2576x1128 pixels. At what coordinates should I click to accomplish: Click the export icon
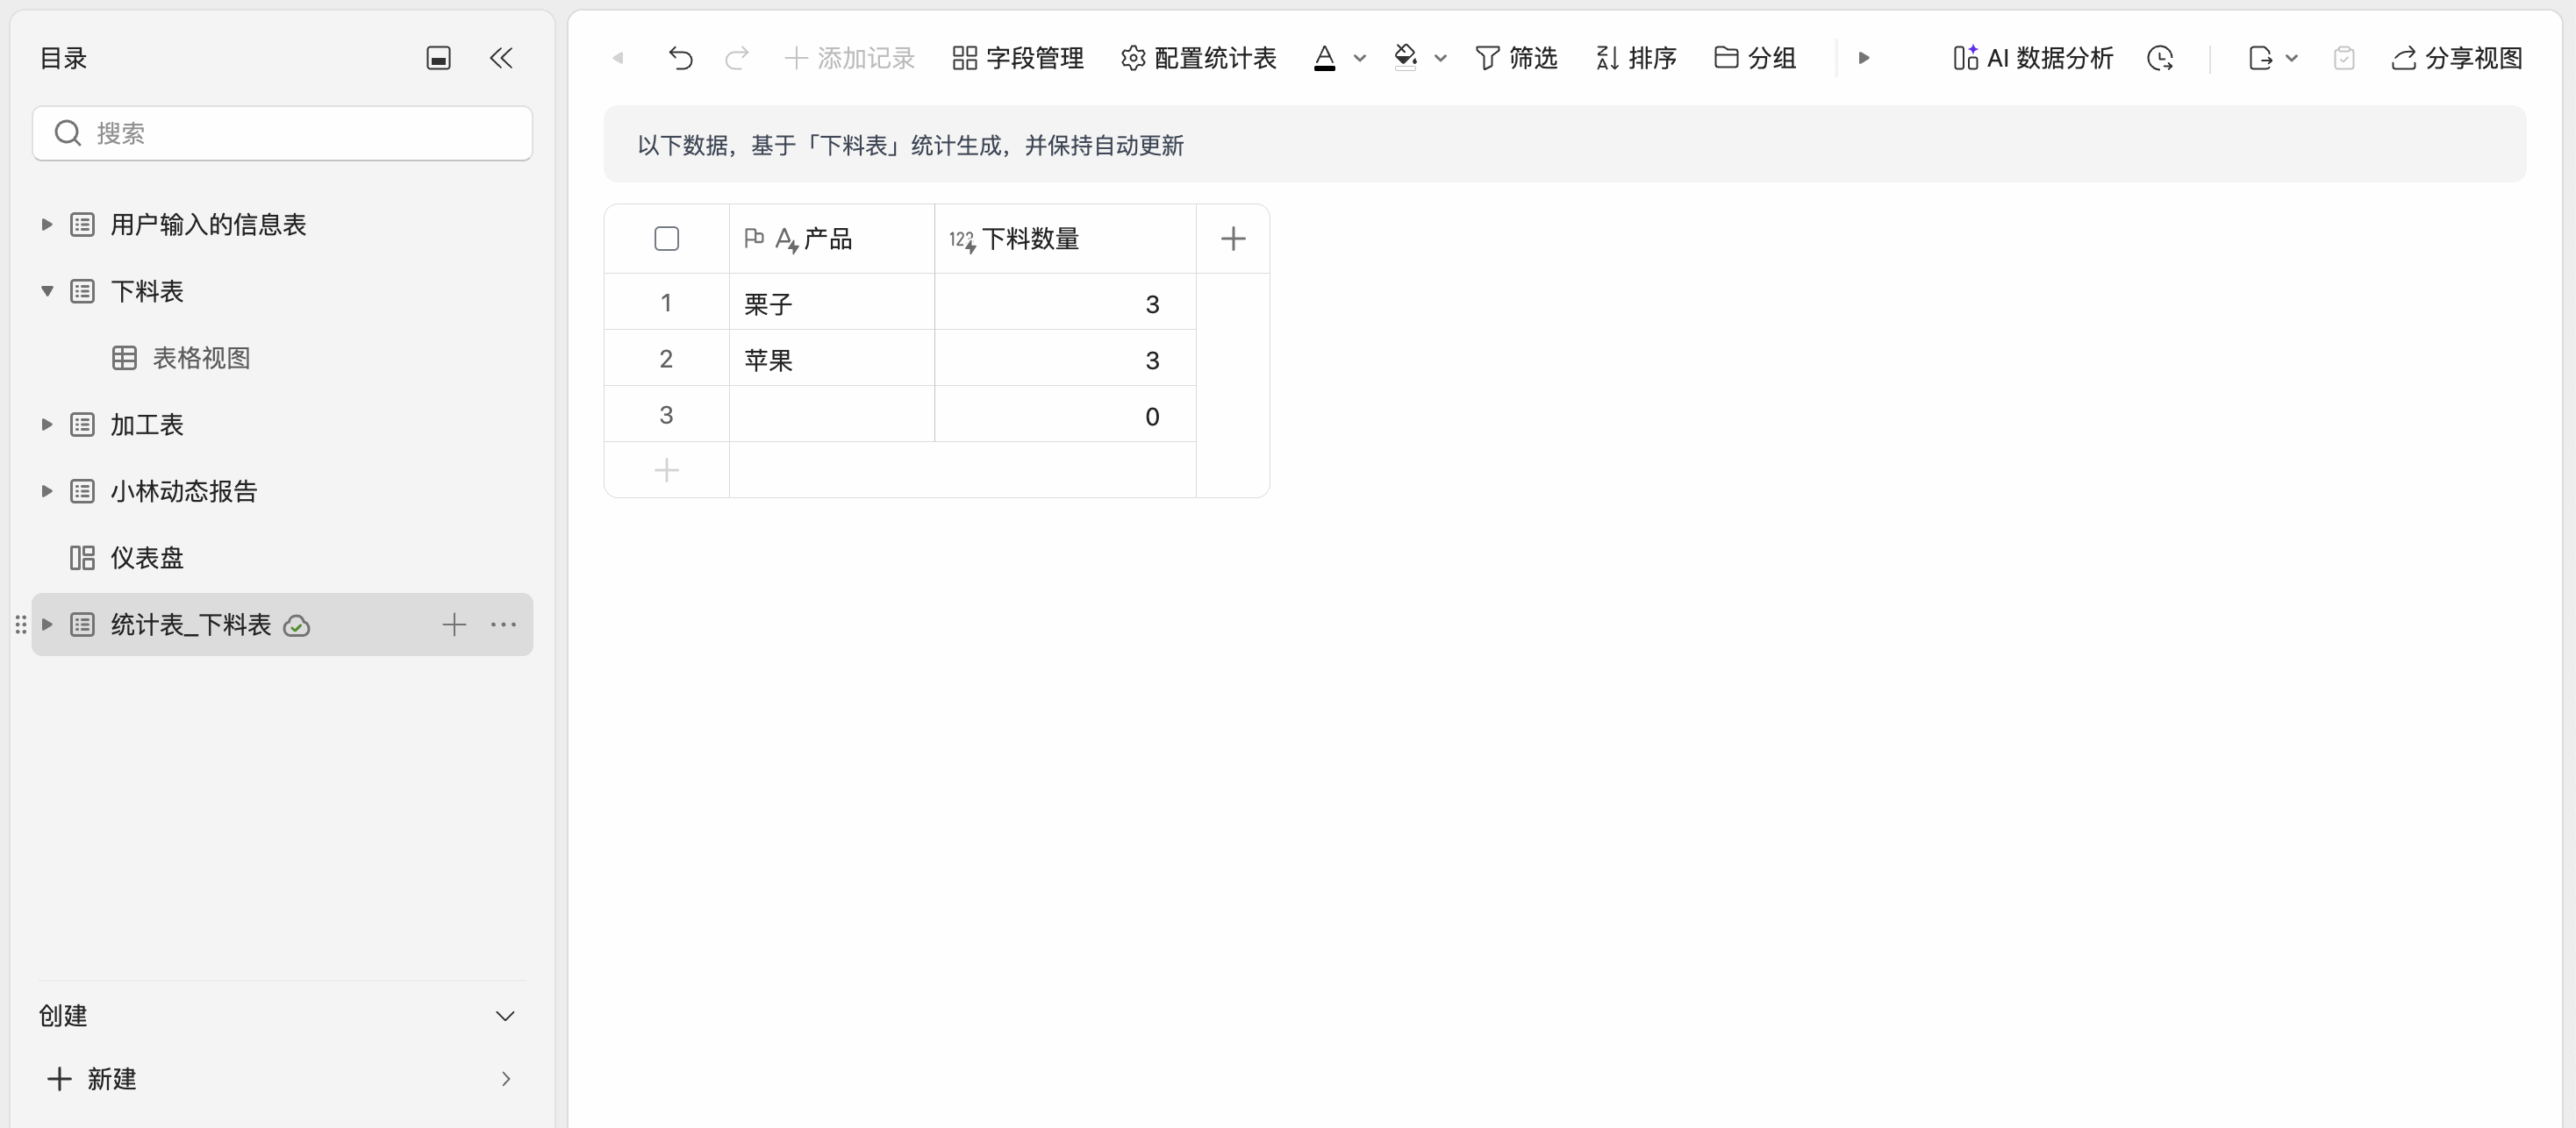coord(2260,58)
